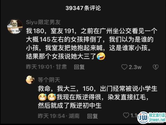The height and width of the screenshot is (125, 166).
Task: Reply to Siyu限定男友's comment via 回复
Action: point(79,67)
